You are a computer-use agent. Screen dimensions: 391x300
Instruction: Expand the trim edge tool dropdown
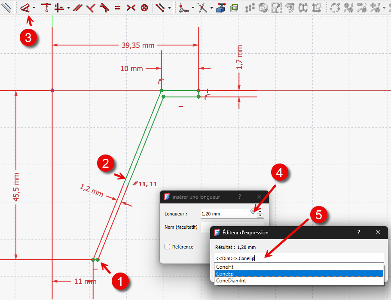[x=212, y=8]
